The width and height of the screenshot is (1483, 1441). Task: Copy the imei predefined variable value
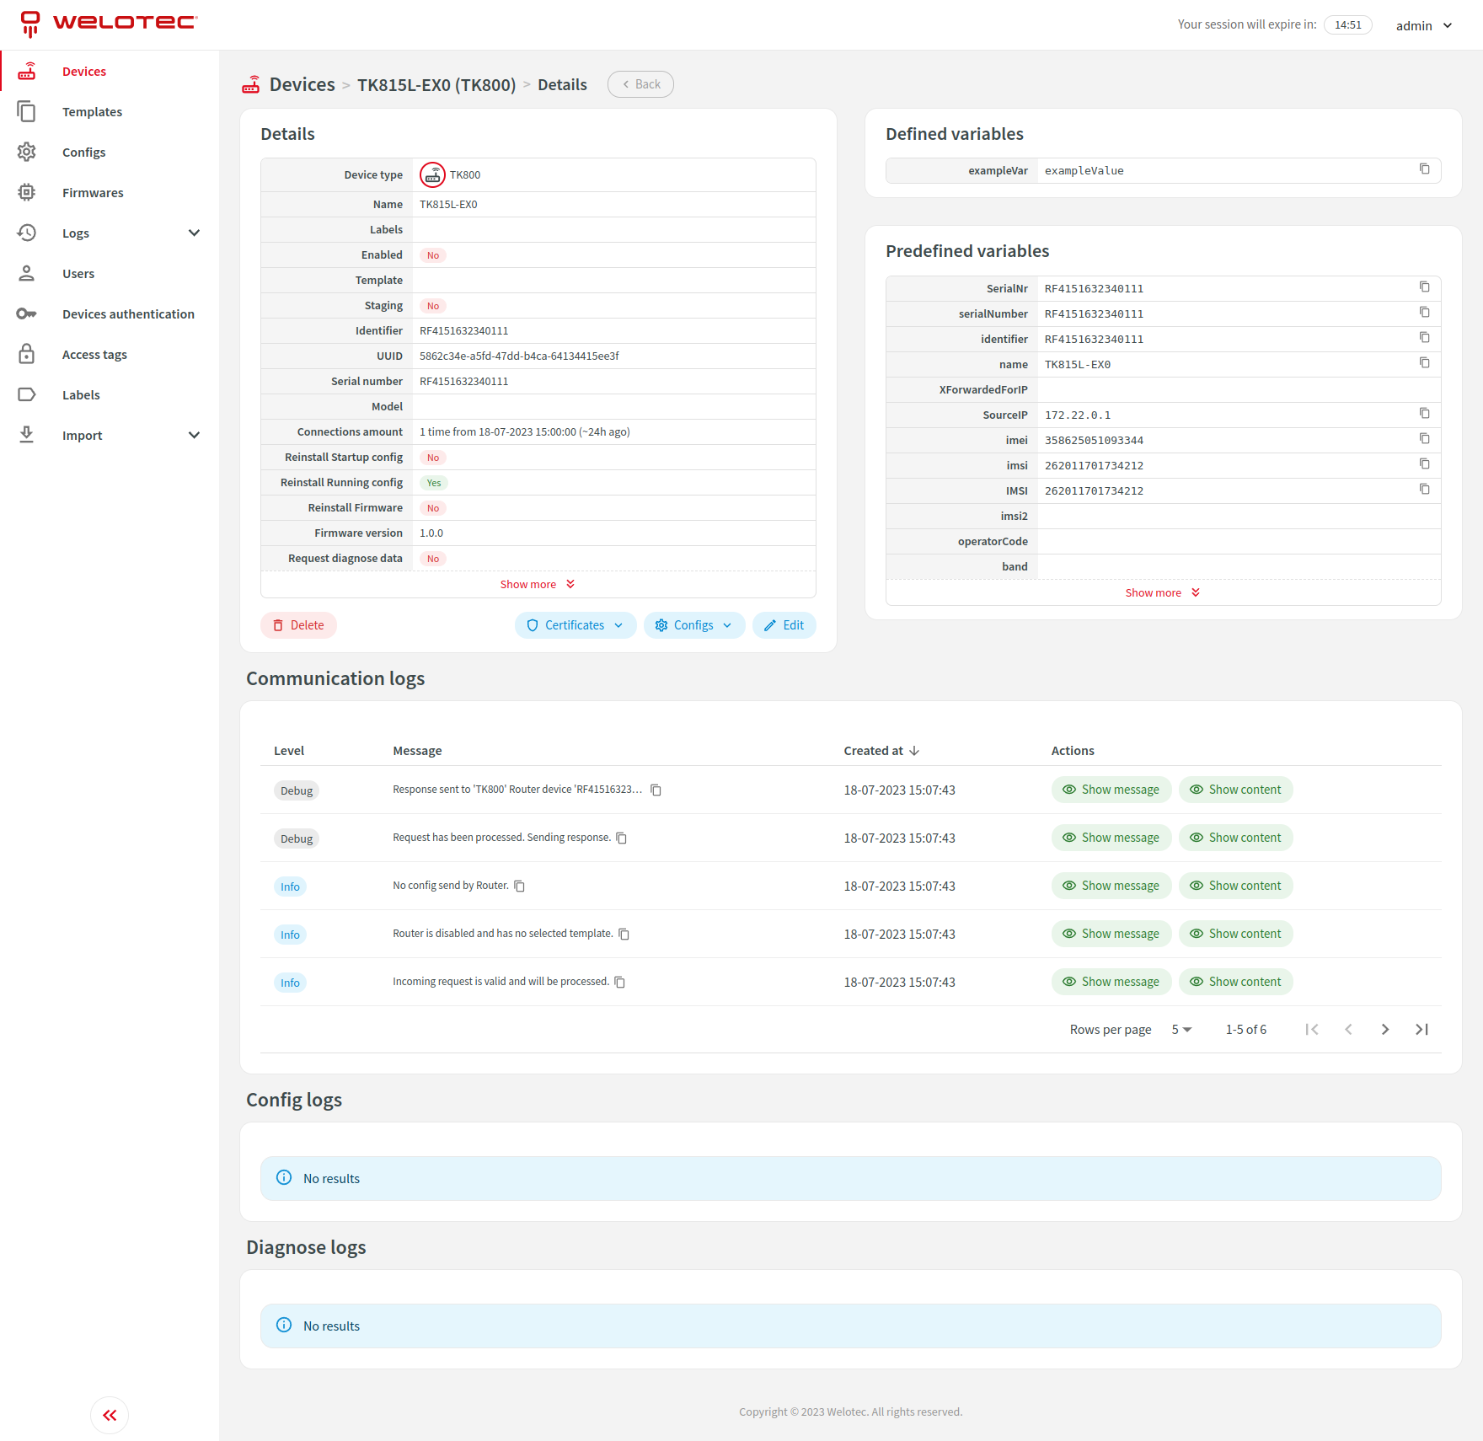pyautogui.click(x=1424, y=439)
